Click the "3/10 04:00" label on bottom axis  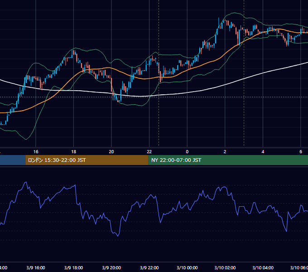263,267
